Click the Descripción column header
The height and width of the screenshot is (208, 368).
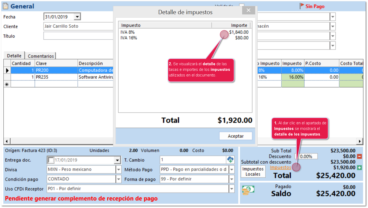tap(96, 63)
